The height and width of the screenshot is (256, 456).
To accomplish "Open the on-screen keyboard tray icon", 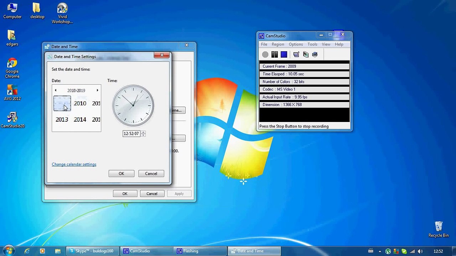I will pos(371,251).
